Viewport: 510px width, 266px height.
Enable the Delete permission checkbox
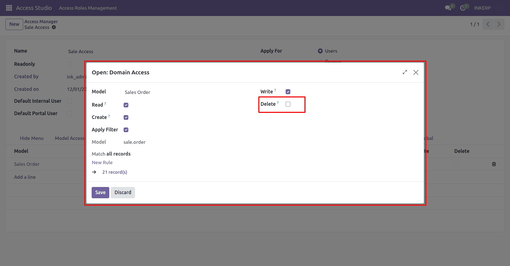click(288, 104)
